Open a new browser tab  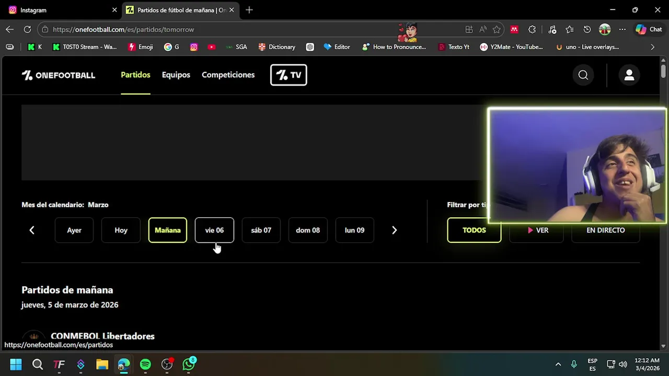(249, 10)
